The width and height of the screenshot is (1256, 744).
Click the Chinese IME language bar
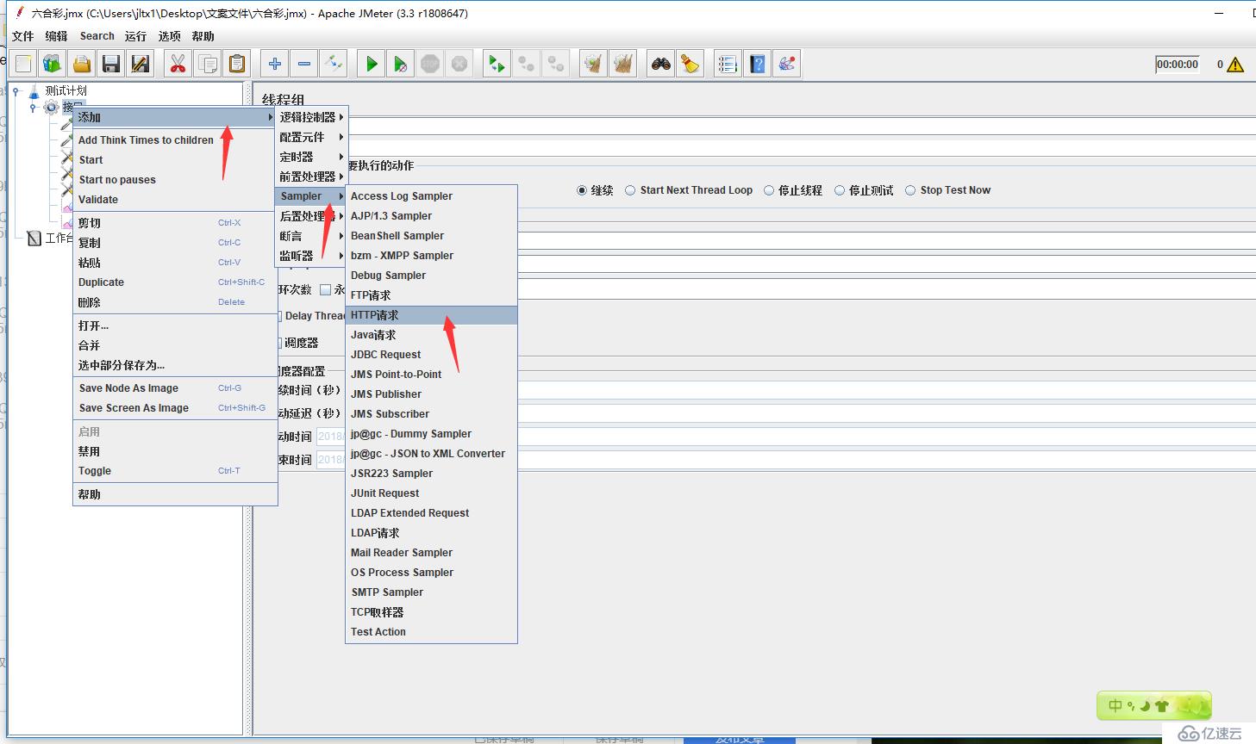[x=1153, y=705]
